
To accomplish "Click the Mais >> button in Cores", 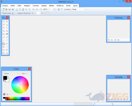I will (x=25, y=74).
